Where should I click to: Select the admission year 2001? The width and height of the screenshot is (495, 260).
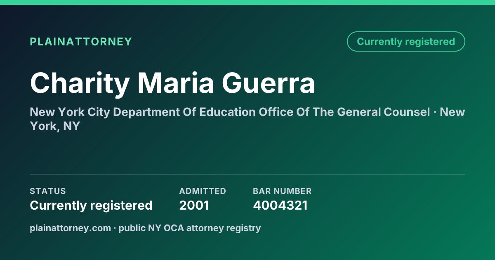point(194,206)
